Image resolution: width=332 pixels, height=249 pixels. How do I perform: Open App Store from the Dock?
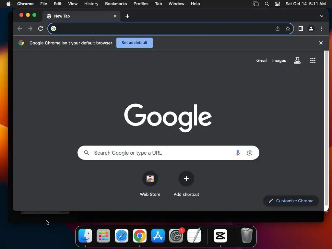[158, 236]
